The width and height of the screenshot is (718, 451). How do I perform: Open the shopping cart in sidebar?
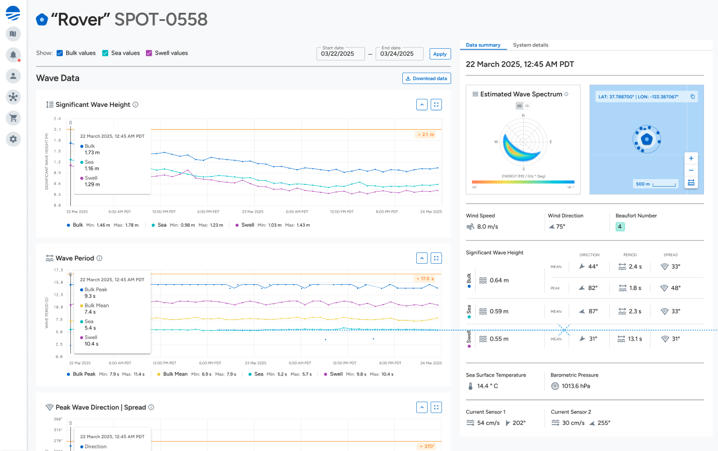(x=13, y=118)
